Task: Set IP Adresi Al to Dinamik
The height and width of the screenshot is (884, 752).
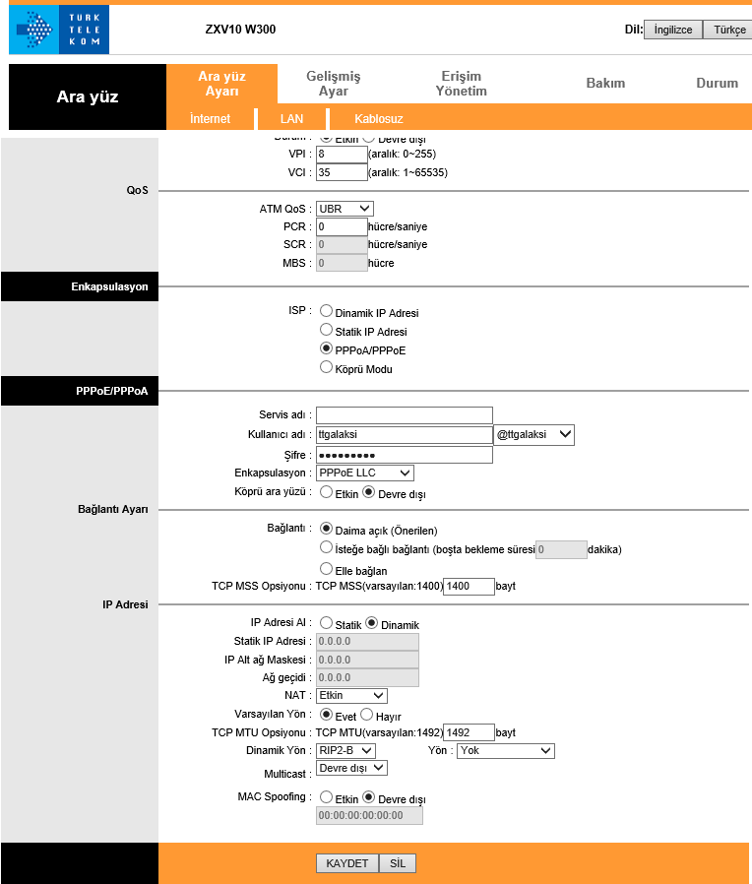Action: pyautogui.click(x=371, y=623)
